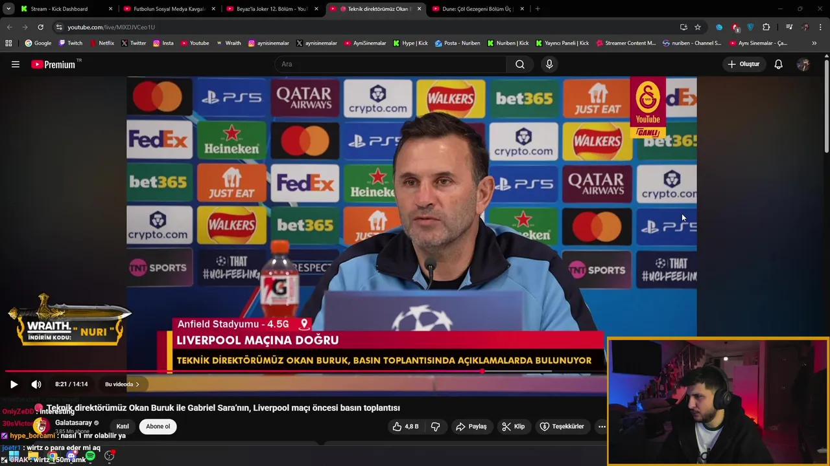The width and height of the screenshot is (830, 466).
Task: Open the Hype | Kick bookmark
Action: (410, 43)
